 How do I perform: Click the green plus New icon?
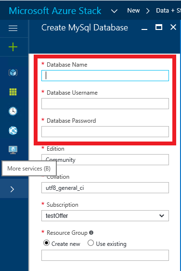tap(13, 47)
